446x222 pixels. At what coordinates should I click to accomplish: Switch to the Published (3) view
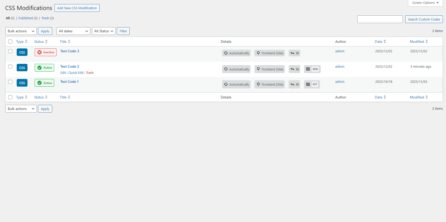(28, 18)
